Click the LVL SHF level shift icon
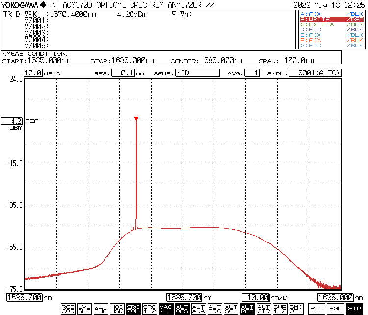Screen dimensions: 368x315 (84, 309)
